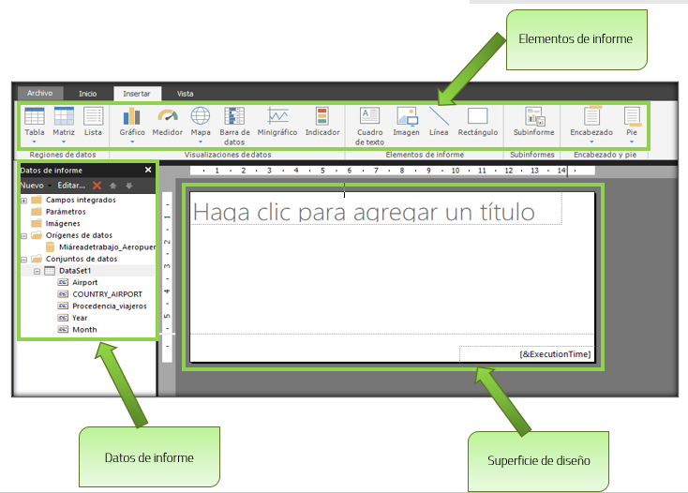Open the Mapa dropdown arrow
688x493 pixels.
pos(201,142)
